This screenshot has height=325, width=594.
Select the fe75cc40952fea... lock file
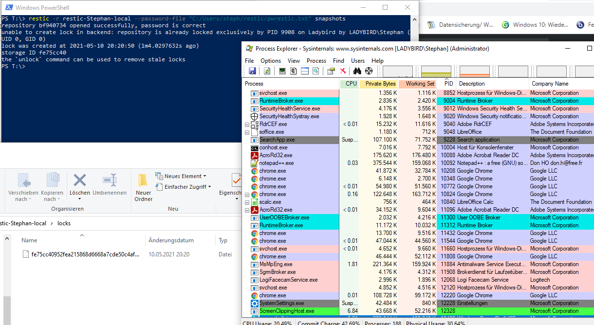(81, 254)
